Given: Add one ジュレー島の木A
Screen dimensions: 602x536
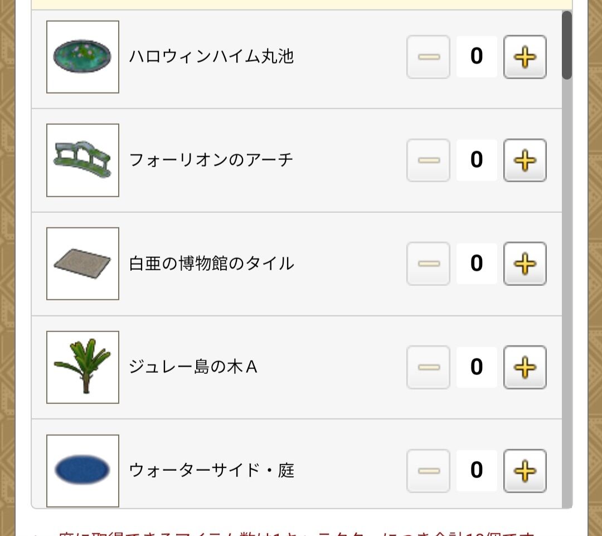Looking at the screenshot, I should pos(525,367).
